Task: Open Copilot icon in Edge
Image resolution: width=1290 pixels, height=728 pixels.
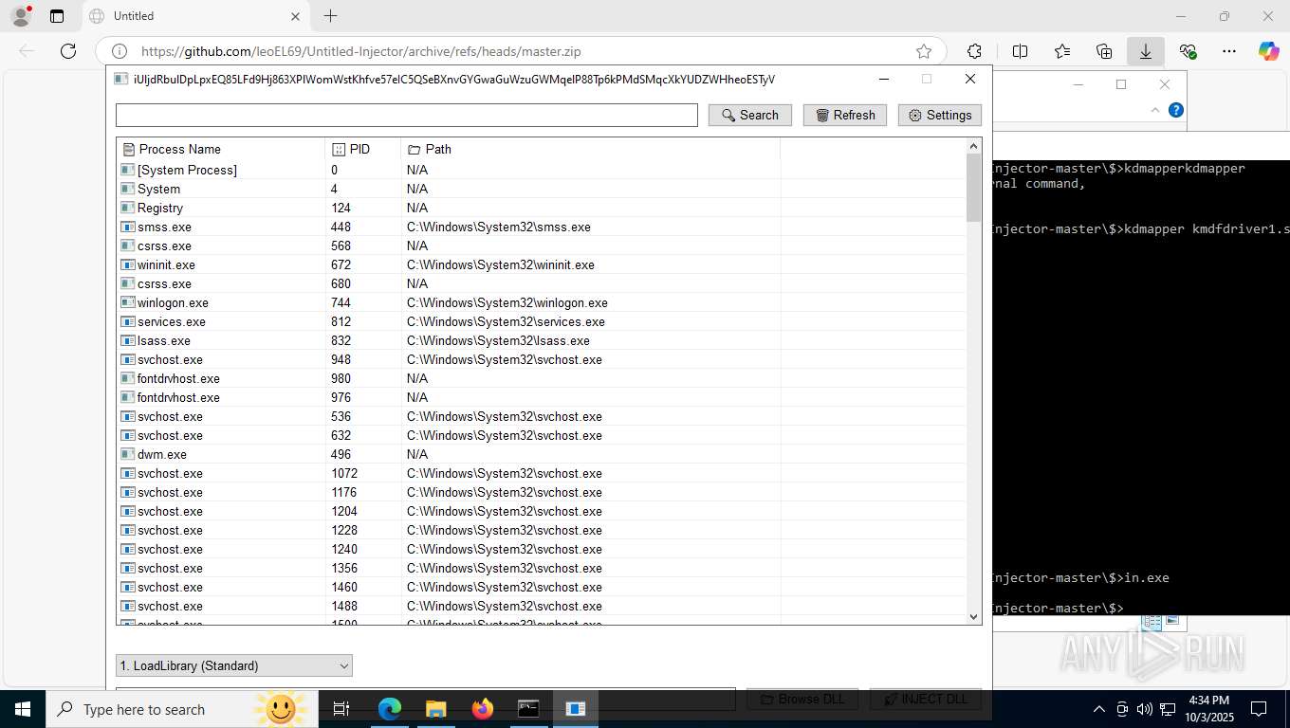Action: coord(1269,51)
